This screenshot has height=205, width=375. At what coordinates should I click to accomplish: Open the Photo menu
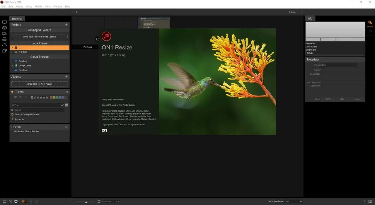point(29,6)
